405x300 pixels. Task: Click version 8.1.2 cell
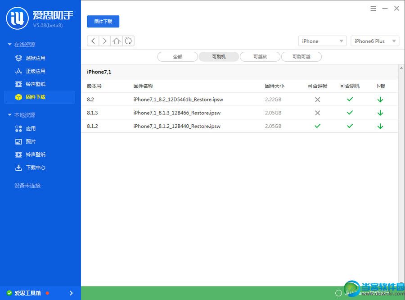pos(92,126)
